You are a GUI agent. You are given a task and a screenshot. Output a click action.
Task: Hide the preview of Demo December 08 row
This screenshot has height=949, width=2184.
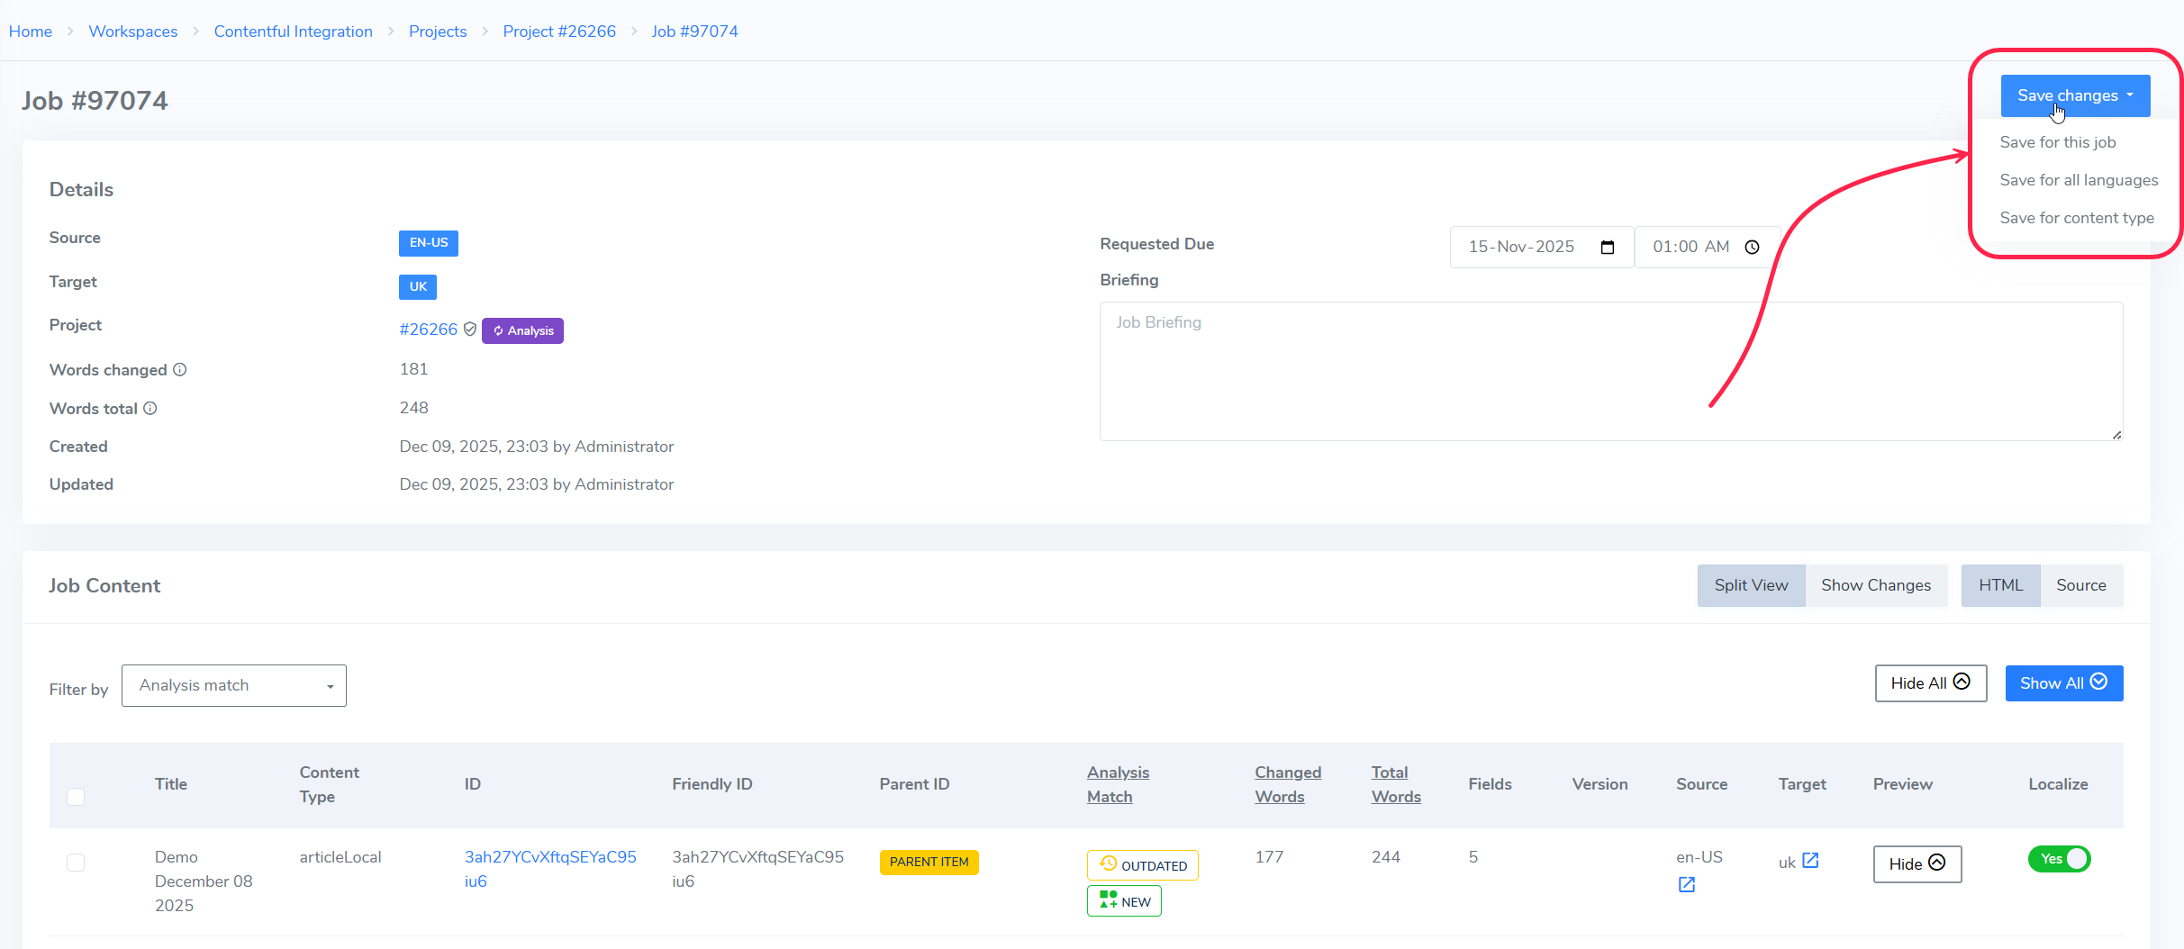1917,864
